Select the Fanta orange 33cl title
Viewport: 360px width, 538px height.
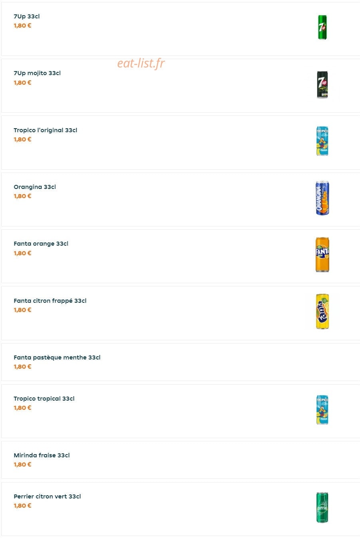point(41,244)
